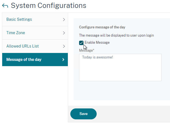Click the Message* field label
Image resolution: width=170 pixels, height=124 pixels.
(87, 50)
